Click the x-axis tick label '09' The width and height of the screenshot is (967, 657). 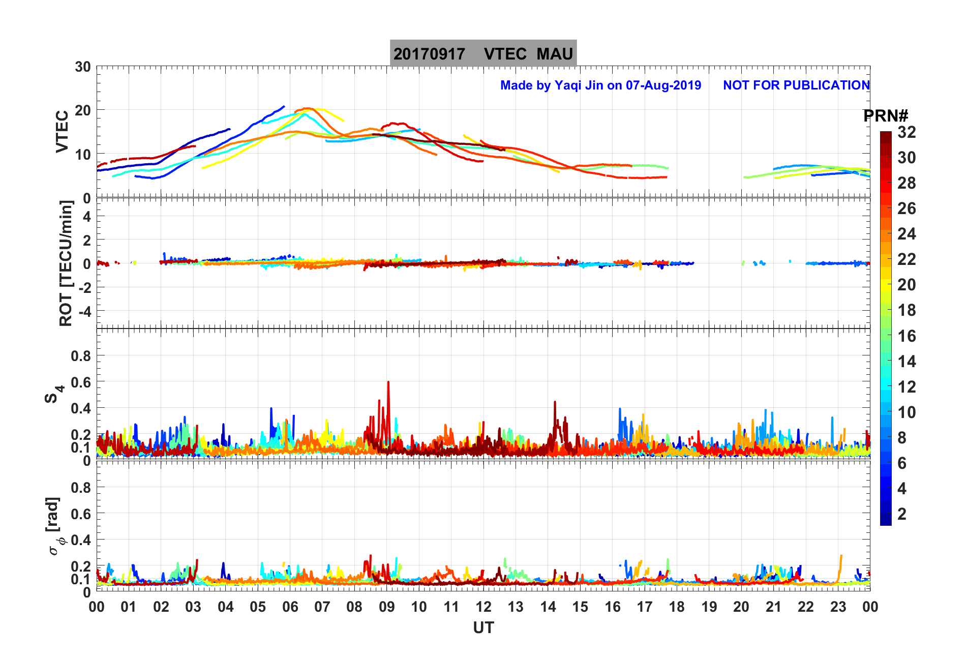(x=387, y=607)
